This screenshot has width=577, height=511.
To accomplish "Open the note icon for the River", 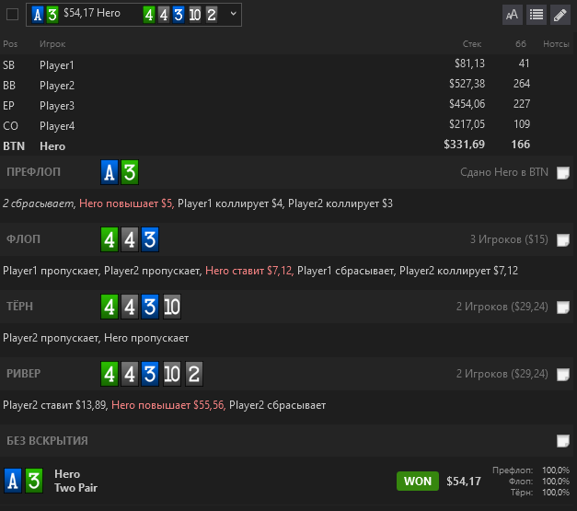I will tap(563, 375).
